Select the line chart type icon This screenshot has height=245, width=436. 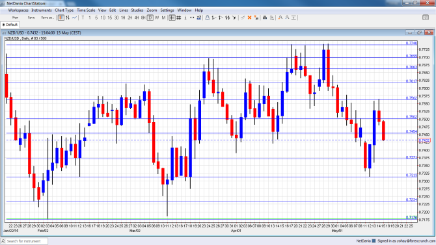pyautogui.click(x=74, y=18)
